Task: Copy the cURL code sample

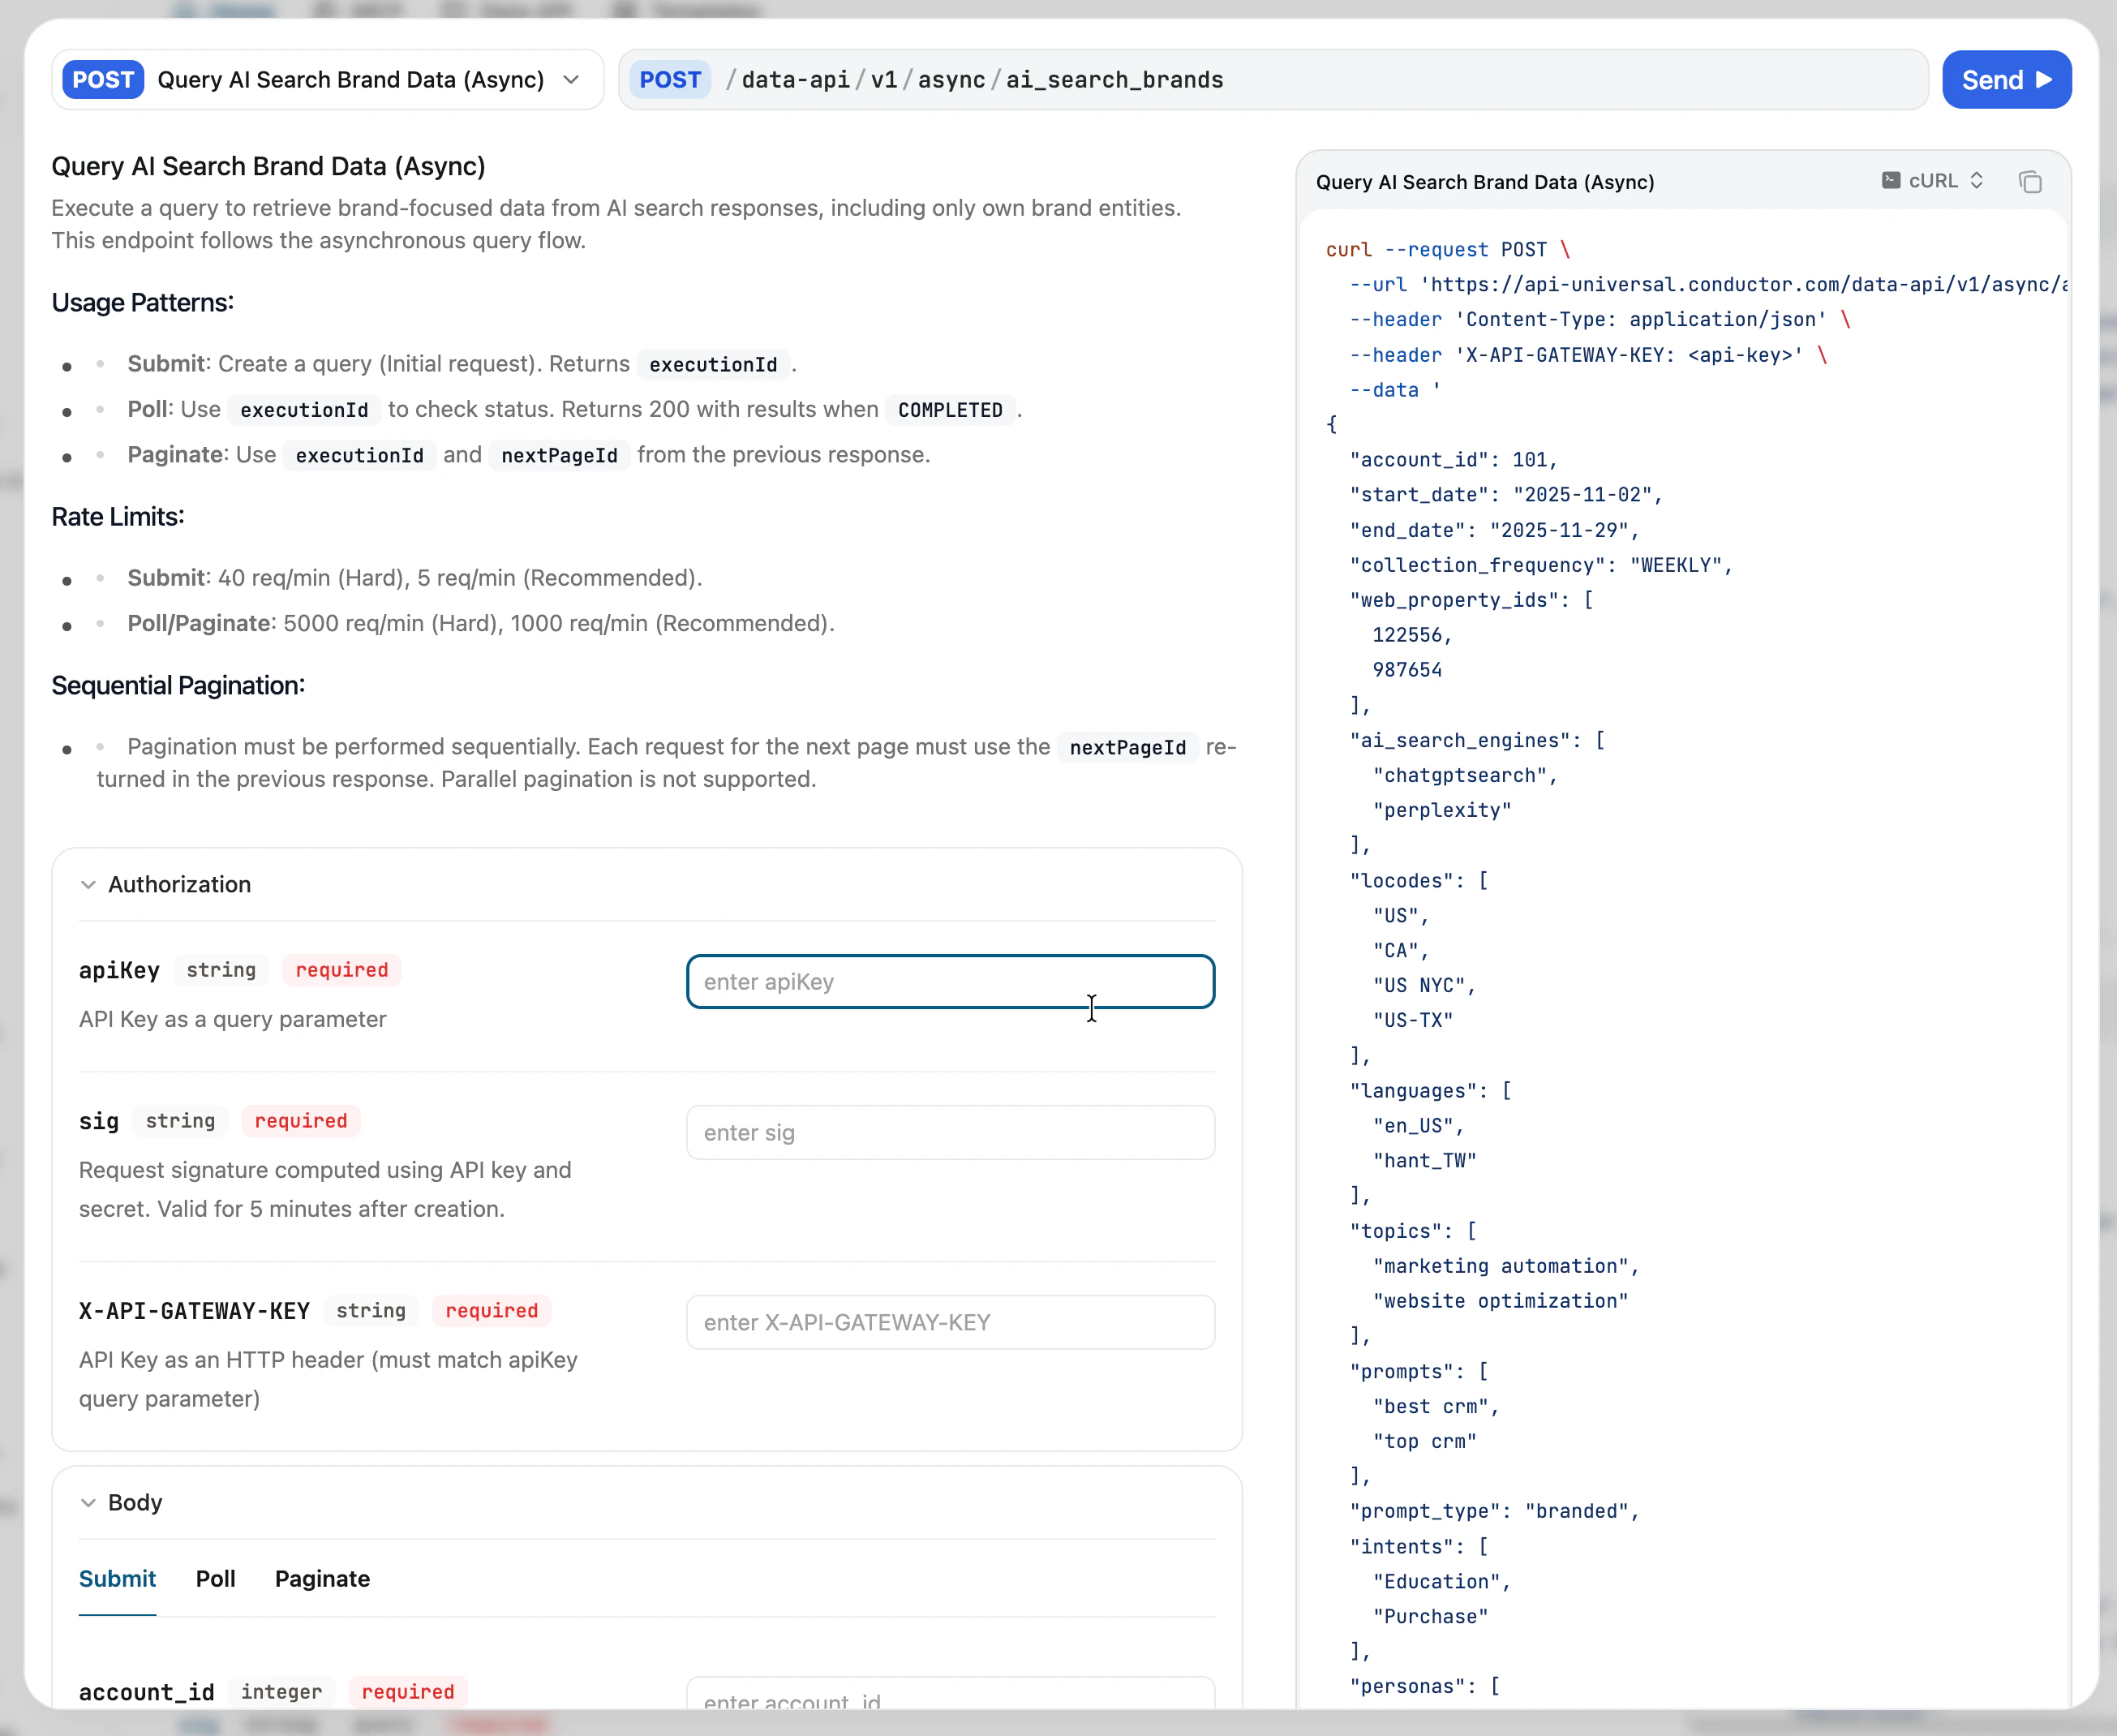Action: click(2029, 182)
